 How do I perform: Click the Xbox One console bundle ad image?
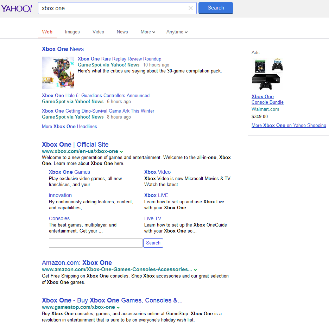267,74
